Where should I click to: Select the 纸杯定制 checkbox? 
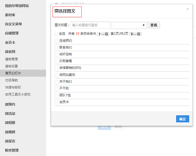pos(56,55)
